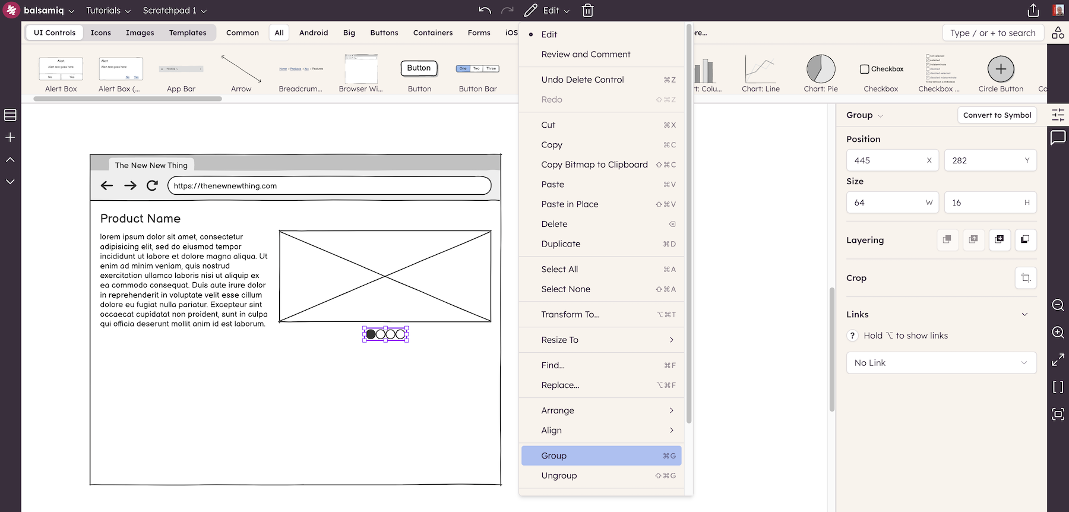Click the crop icon in properties panel
Screen dimensions: 1069x512
pyautogui.click(x=1026, y=278)
